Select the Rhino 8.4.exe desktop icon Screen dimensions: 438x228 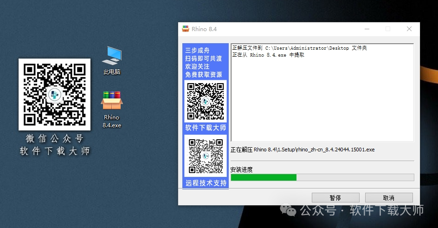(x=112, y=110)
